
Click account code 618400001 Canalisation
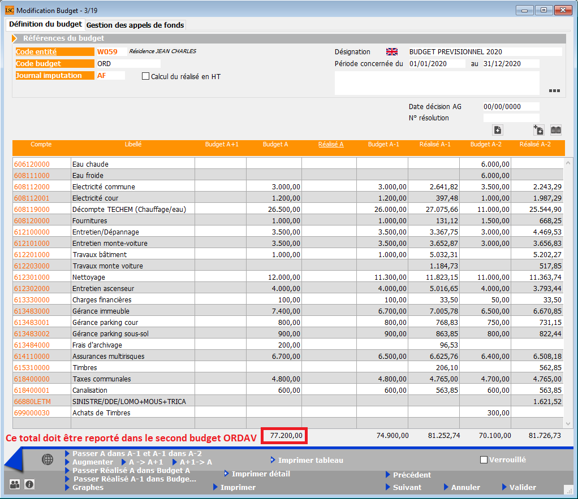[32, 390]
